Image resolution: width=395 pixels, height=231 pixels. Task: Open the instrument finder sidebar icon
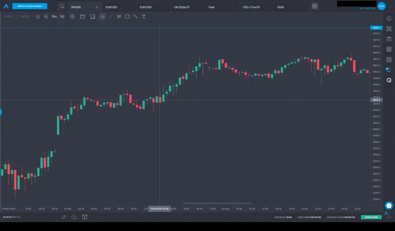389,29
